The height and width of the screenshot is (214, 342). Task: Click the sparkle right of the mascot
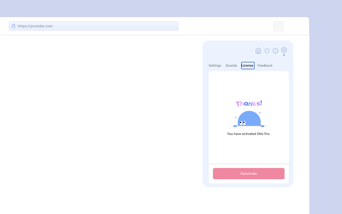tap(260, 113)
